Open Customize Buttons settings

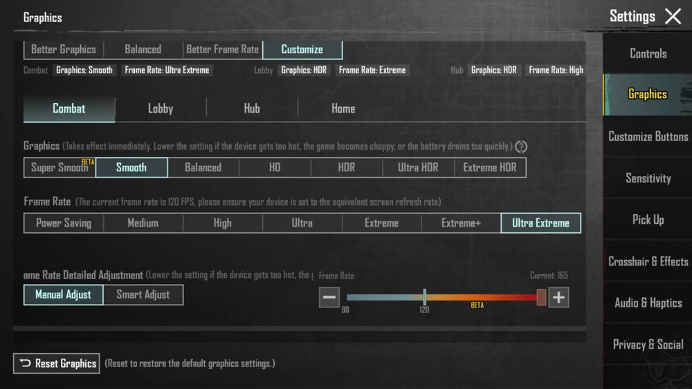(648, 137)
